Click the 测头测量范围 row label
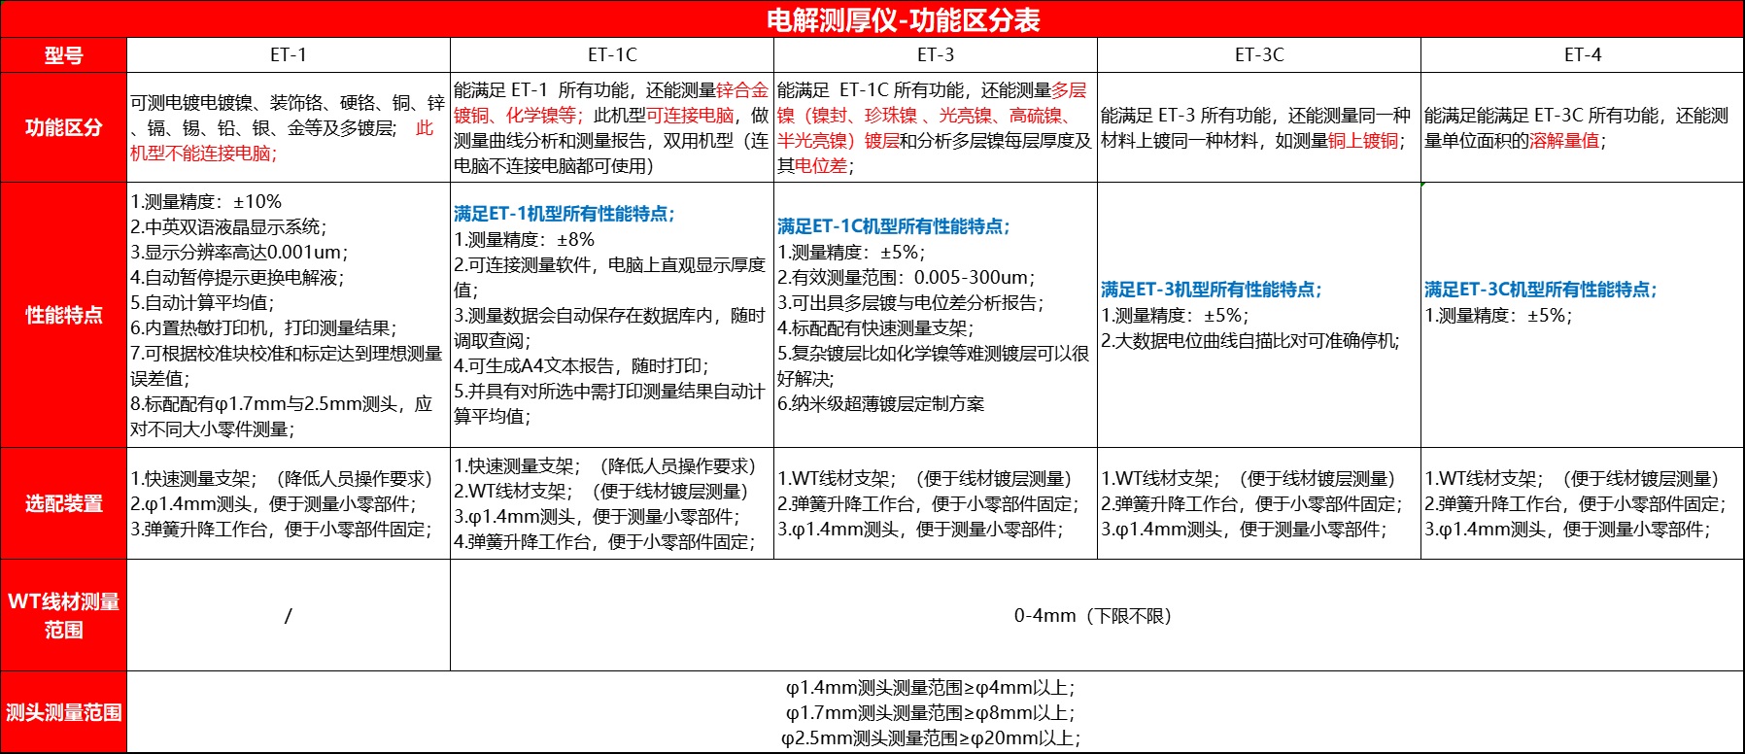Image resolution: width=1745 pixels, height=754 pixels. pos(63,712)
